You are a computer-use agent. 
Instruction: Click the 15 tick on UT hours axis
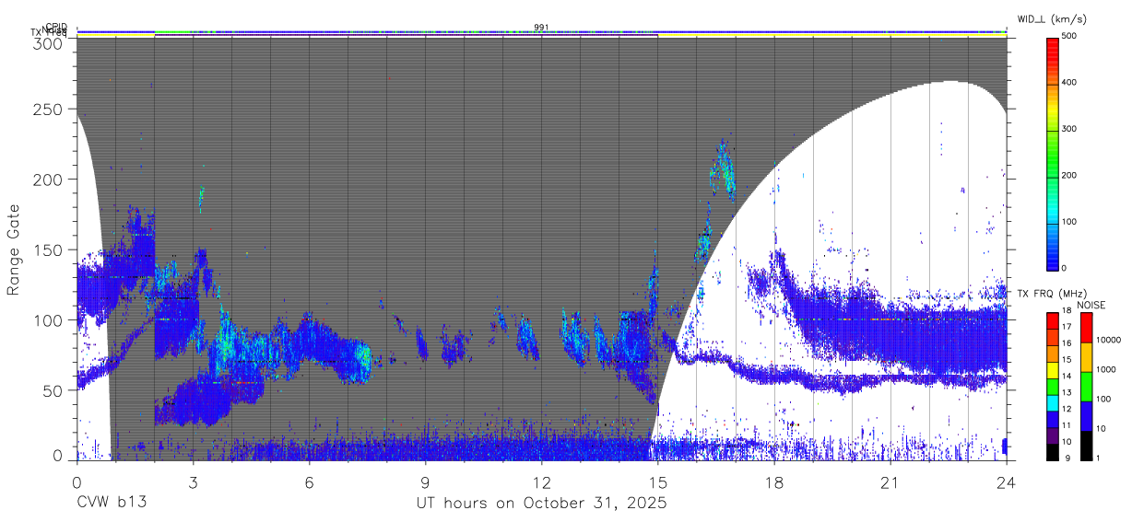point(658,481)
